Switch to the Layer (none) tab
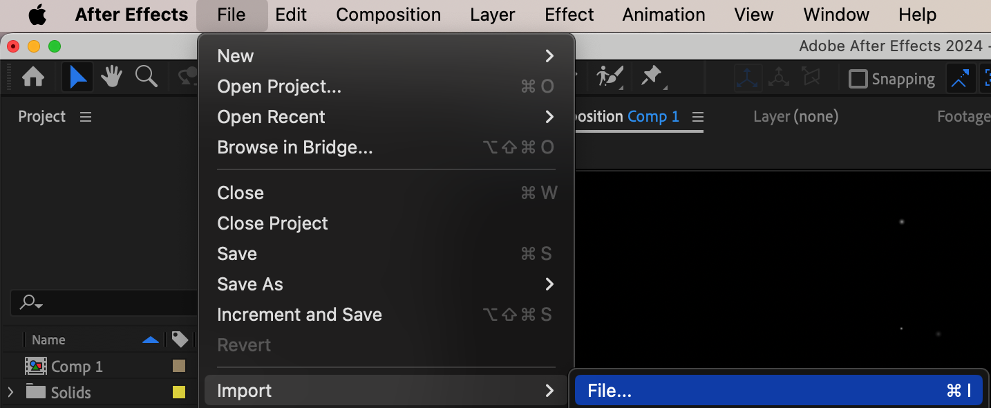Image resolution: width=991 pixels, height=408 pixels. [x=795, y=117]
